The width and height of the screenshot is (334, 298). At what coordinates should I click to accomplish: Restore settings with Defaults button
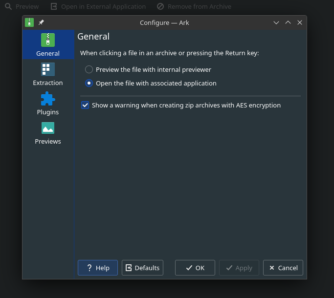pyautogui.click(x=142, y=268)
